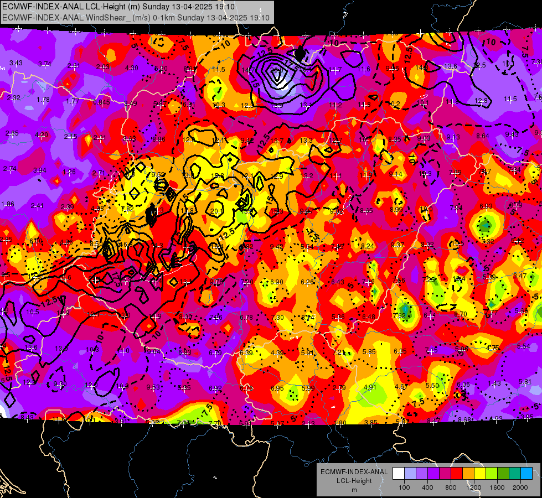Select the orange legend swatch
The image size is (542, 498).
(x=468, y=473)
